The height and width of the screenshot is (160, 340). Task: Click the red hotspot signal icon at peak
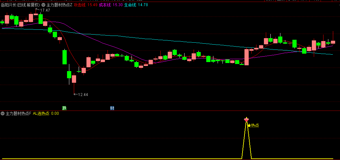(x=246, y=120)
